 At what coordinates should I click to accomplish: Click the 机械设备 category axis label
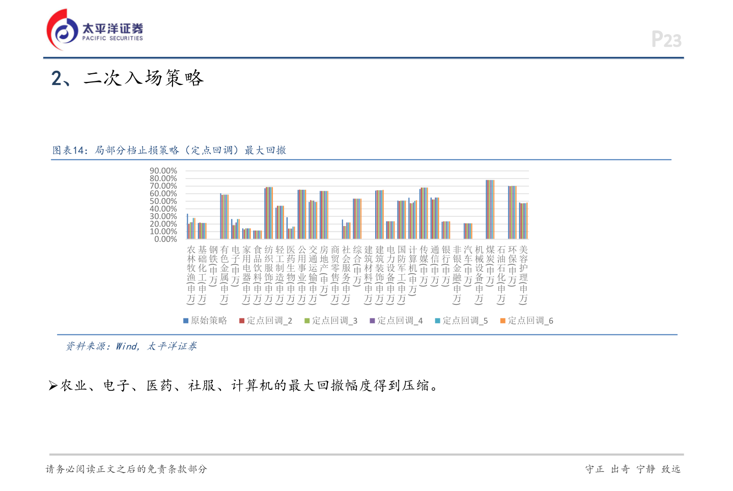480,275
